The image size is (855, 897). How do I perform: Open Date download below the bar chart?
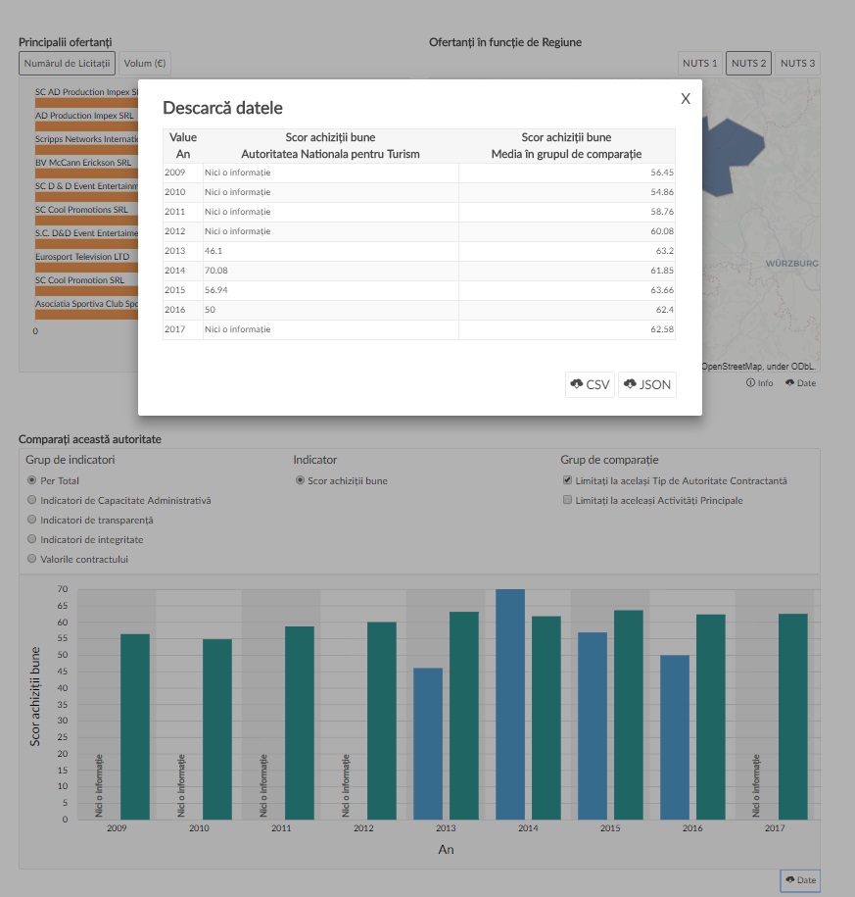coord(799,880)
